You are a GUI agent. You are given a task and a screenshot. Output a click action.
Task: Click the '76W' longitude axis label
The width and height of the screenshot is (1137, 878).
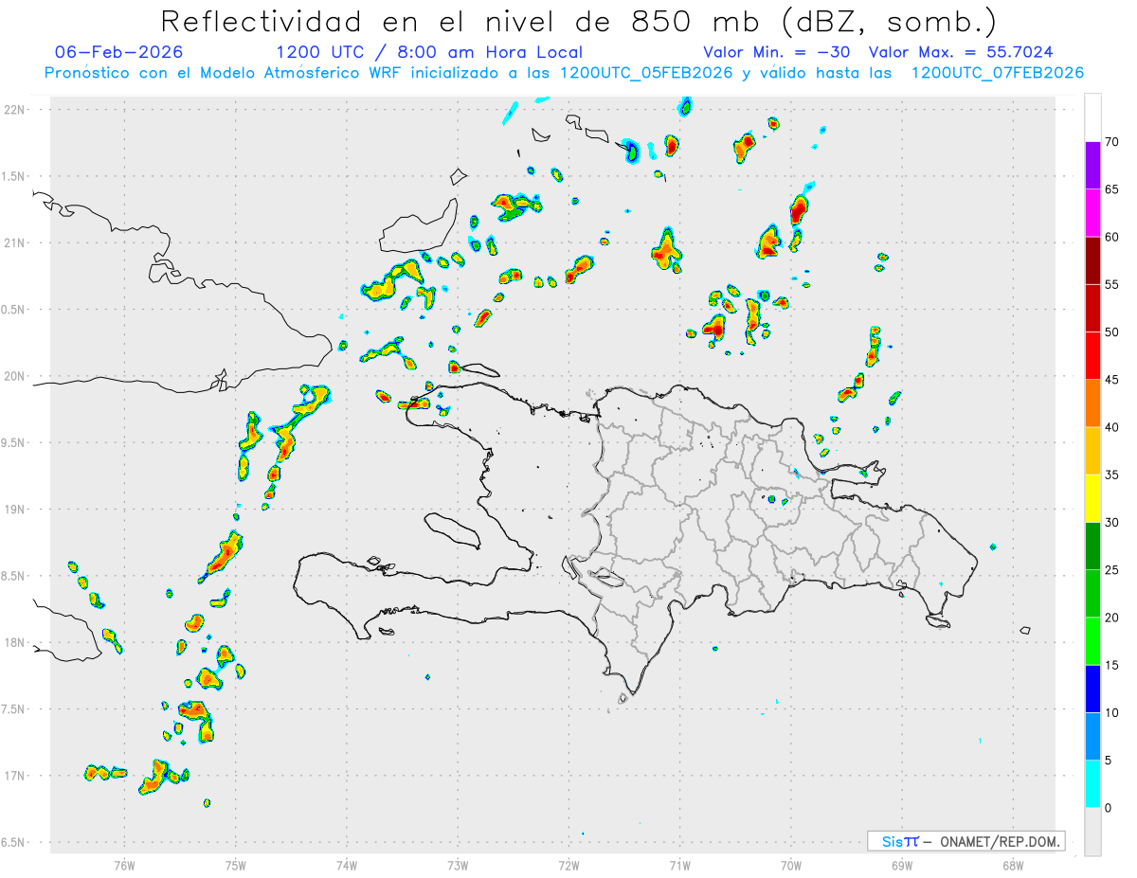coord(124,865)
